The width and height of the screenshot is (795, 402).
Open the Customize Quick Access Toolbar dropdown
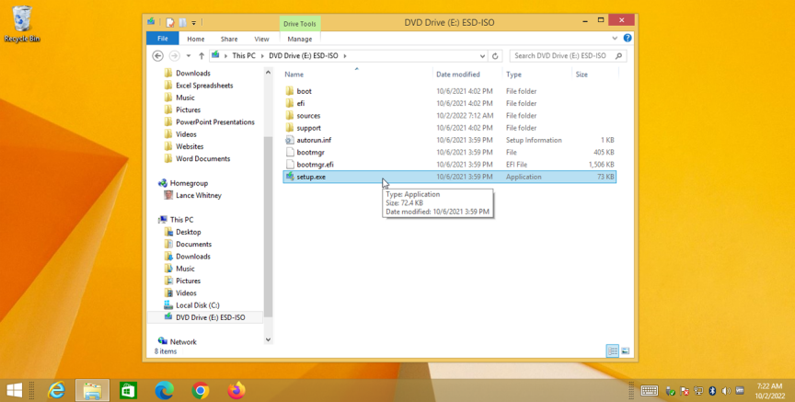click(x=193, y=23)
